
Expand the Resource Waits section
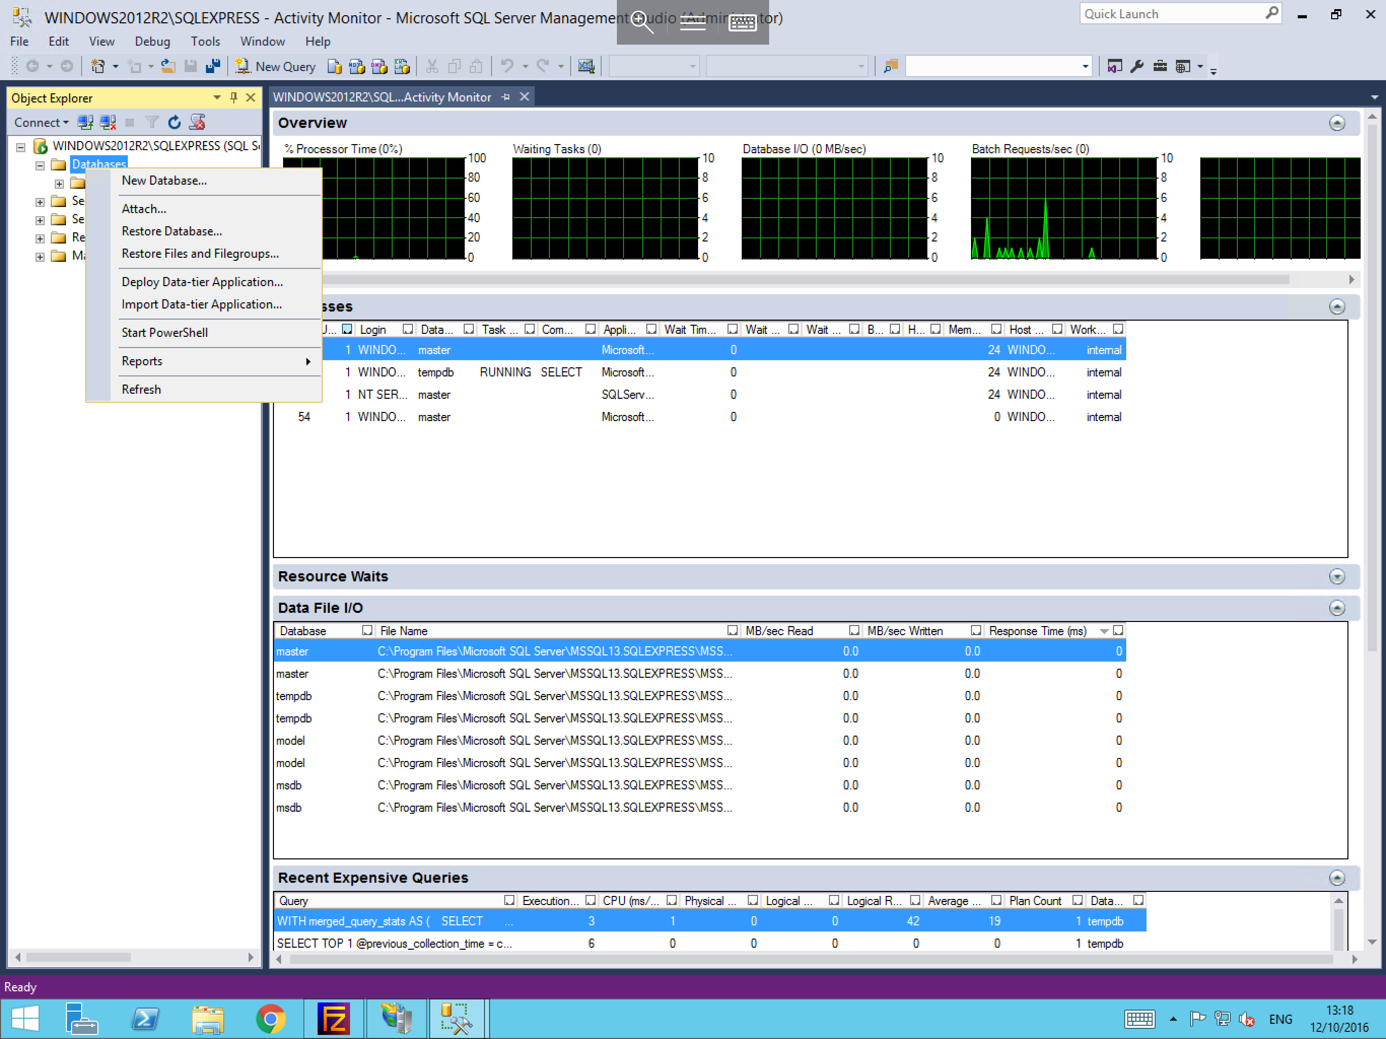click(1336, 576)
